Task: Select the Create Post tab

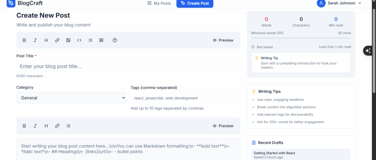Action: pyautogui.click(x=195, y=3)
